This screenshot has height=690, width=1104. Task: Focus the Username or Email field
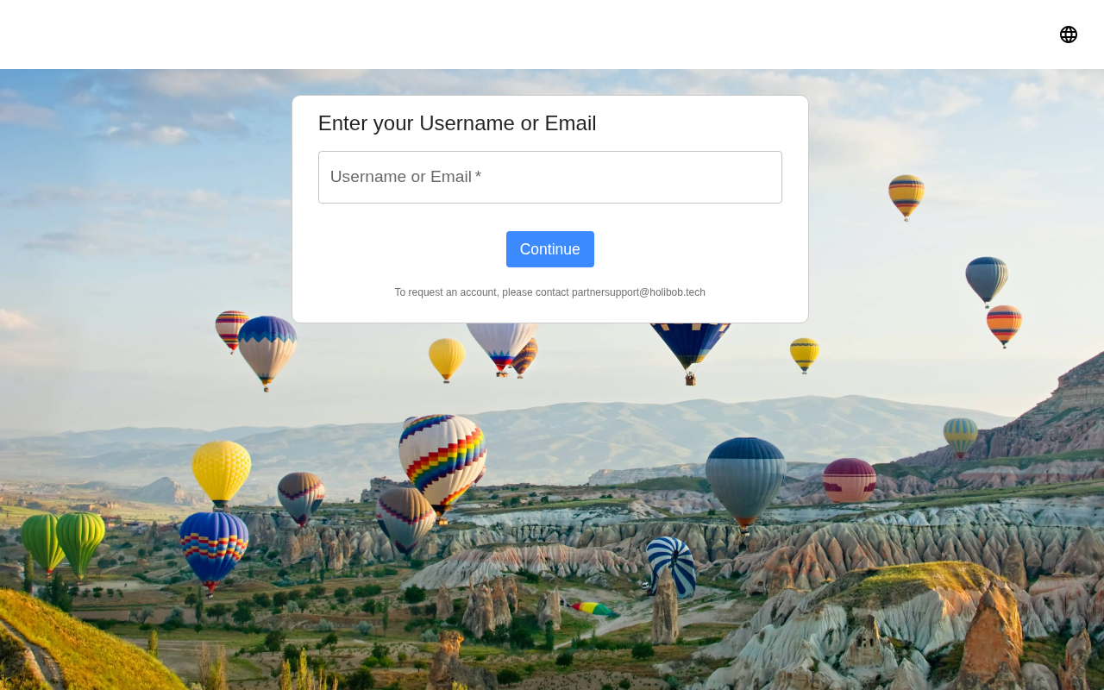[550, 178]
